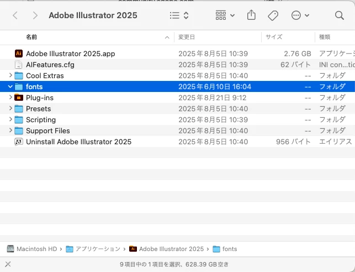
Task: Open the ellipsis action menu
Action: pyautogui.click(x=300, y=15)
